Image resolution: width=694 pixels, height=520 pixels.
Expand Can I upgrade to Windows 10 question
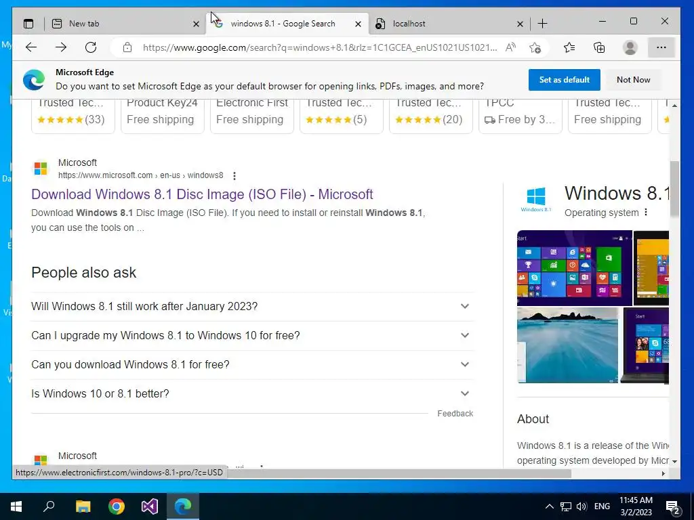pos(252,336)
